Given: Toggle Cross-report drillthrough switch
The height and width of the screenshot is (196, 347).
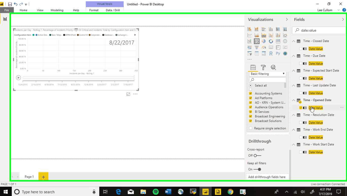Looking at the screenshot, I should [257, 156].
